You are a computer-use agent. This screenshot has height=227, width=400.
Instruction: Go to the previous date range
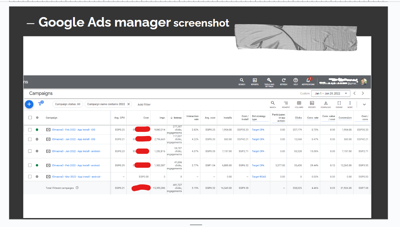[x=354, y=93]
